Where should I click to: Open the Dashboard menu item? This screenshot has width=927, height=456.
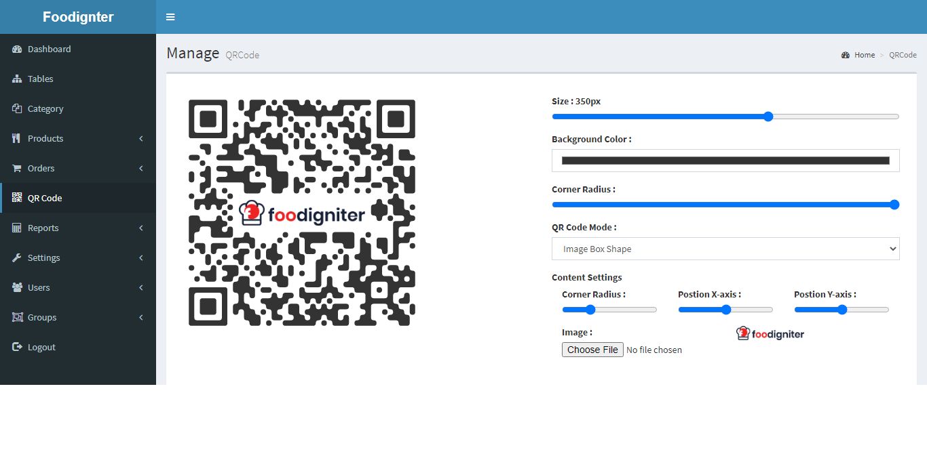tap(78, 49)
